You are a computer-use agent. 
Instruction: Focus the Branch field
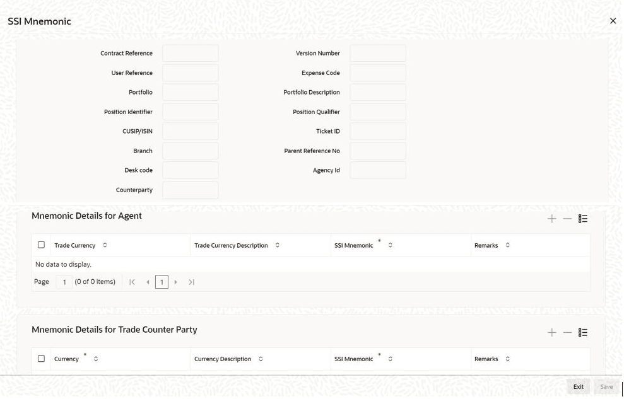pyautogui.click(x=190, y=151)
